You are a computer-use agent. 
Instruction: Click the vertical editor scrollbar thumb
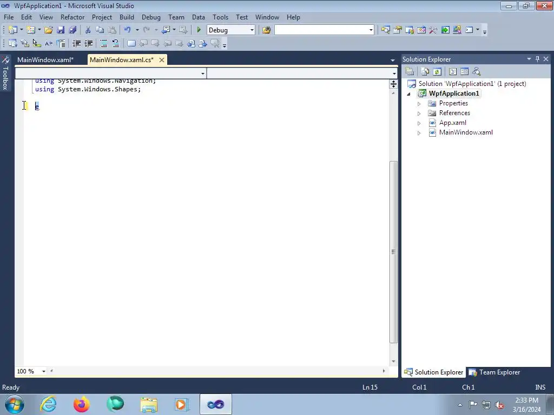[393, 252]
